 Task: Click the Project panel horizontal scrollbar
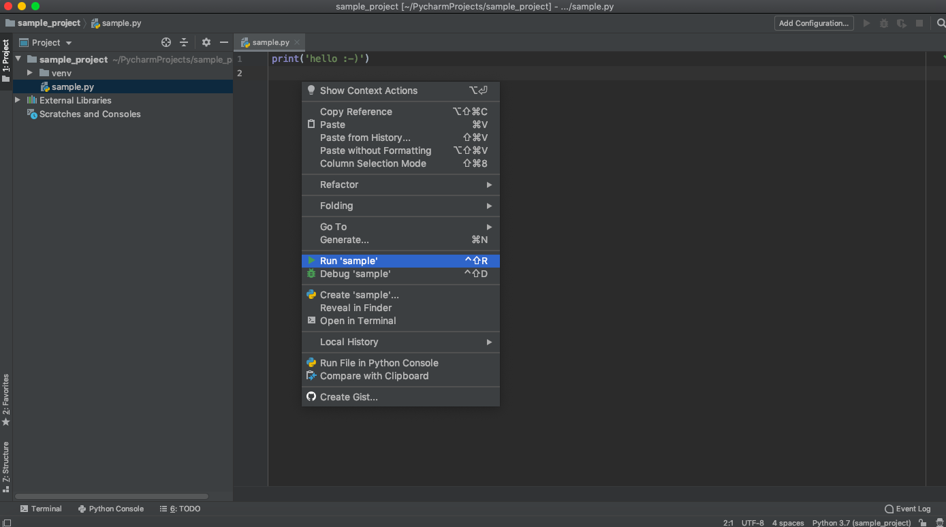tap(112, 496)
